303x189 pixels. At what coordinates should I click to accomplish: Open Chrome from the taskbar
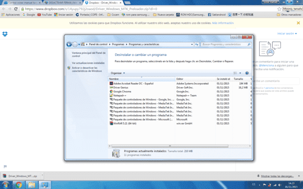click(x=19, y=185)
